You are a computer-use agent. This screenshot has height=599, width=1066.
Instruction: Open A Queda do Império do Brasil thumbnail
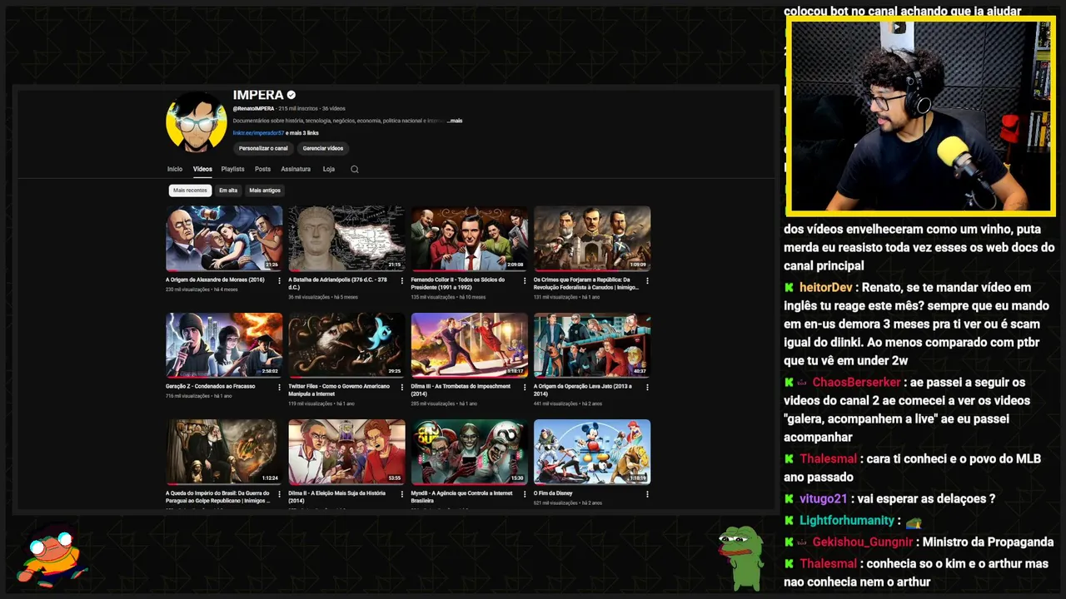click(x=224, y=452)
